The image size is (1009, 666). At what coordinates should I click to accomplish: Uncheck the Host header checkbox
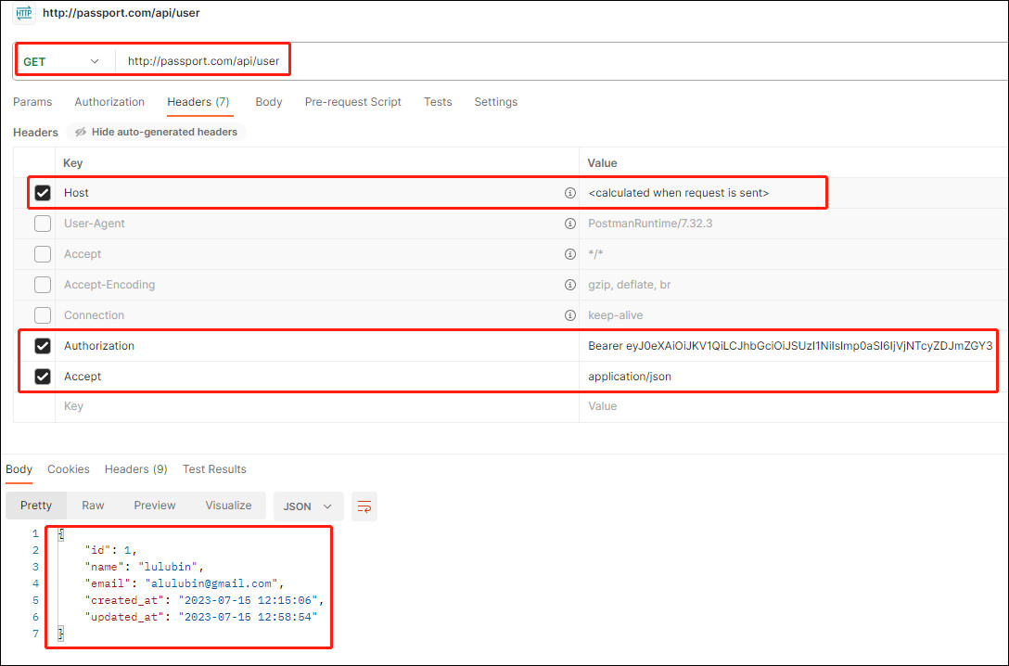coord(43,193)
